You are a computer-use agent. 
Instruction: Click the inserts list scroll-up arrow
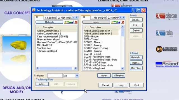122,27
